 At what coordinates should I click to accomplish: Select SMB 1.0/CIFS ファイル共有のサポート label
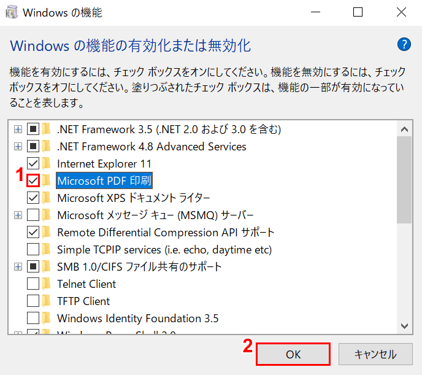click(139, 267)
